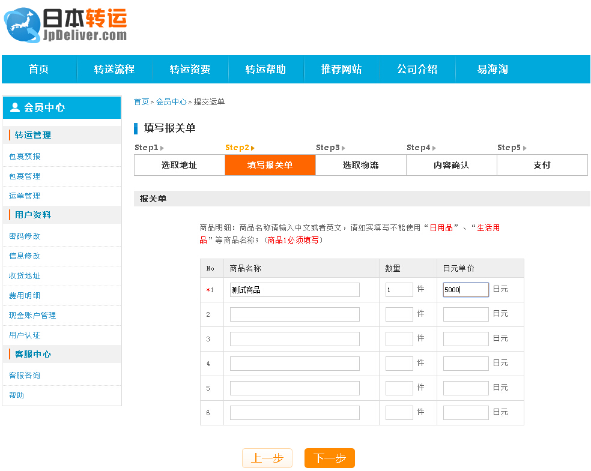
Task: Click the JpDeliver globe logo
Action: 21,25
